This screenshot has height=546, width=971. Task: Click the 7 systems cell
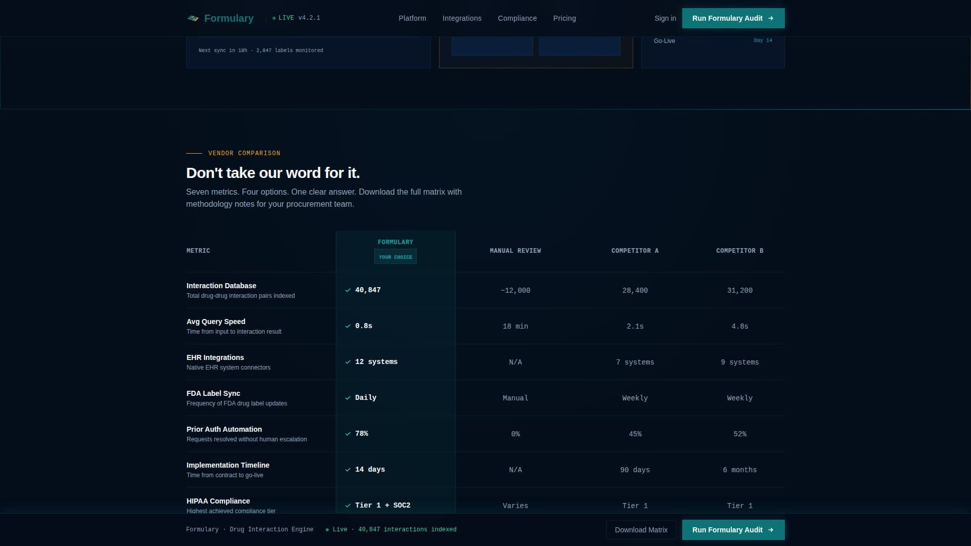pos(635,362)
